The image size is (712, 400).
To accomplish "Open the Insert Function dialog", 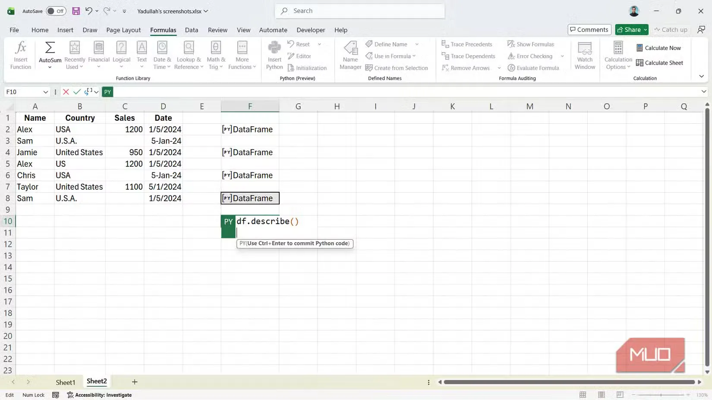I will tap(20, 55).
